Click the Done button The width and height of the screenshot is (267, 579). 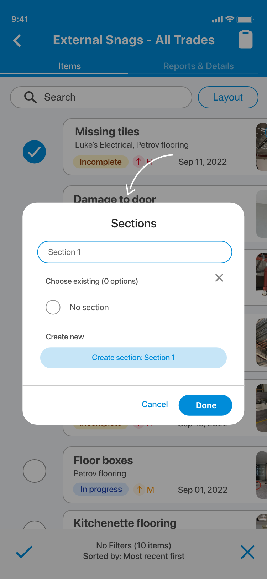click(x=205, y=405)
